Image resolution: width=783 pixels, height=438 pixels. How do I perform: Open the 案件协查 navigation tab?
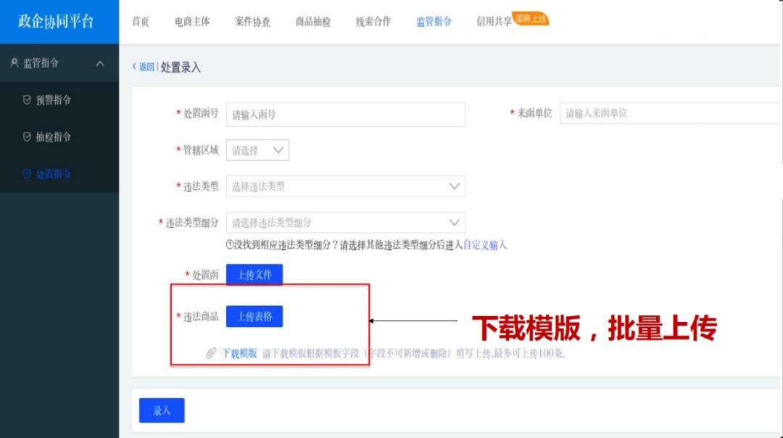click(x=252, y=22)
